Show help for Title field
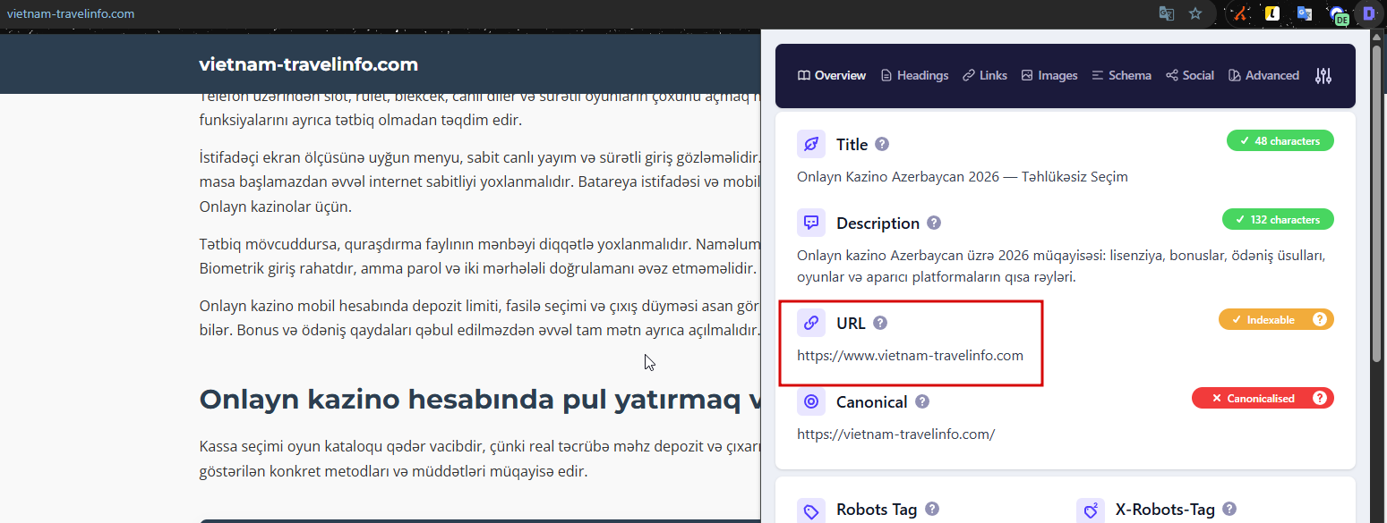 (882, 144)
